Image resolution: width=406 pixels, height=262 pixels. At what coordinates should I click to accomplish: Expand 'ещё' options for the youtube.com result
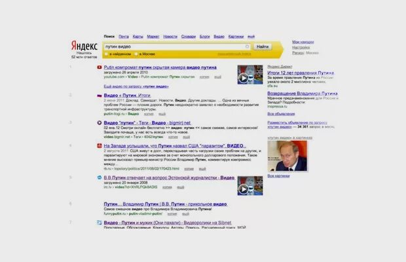coord(217,77)
